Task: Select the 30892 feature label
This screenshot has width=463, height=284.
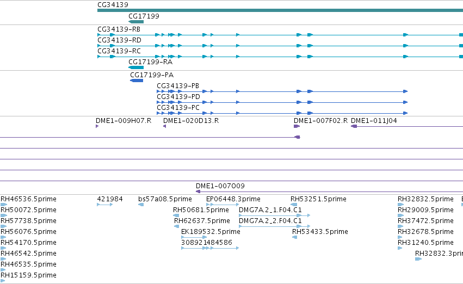Action: pyautogui.click(x=192, y=243)
